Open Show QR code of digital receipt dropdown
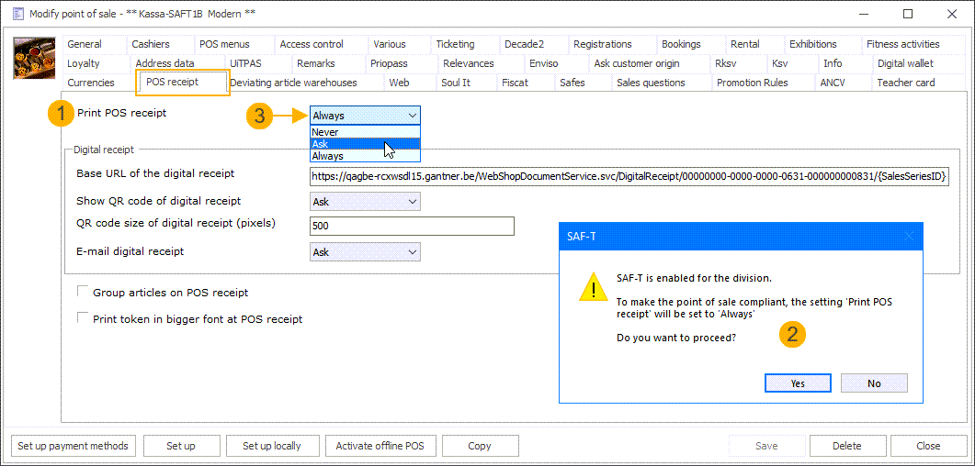Viewport: 975px width, 466px height. (x=365, y=202)
